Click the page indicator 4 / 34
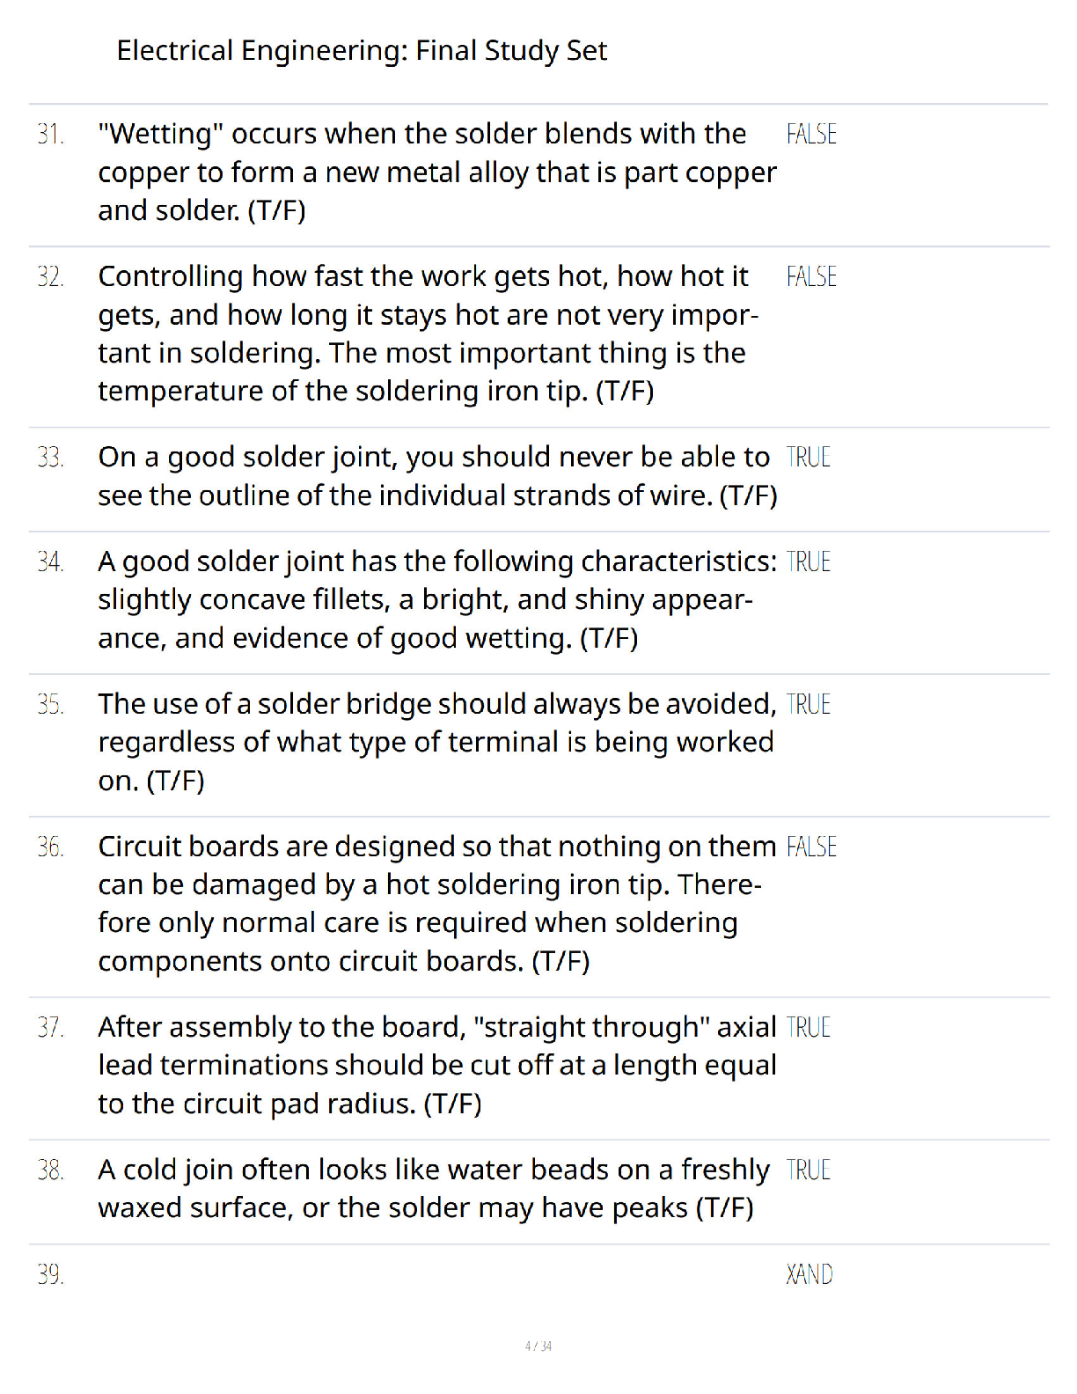 (538, 1346)
